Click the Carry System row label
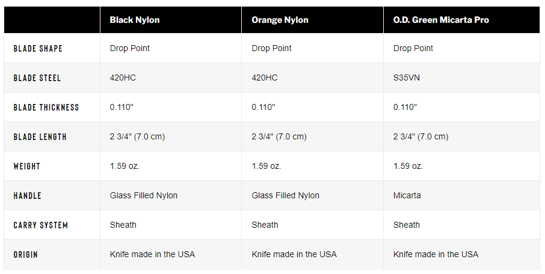Screen dimensions: 545x274 pos(41,225)
